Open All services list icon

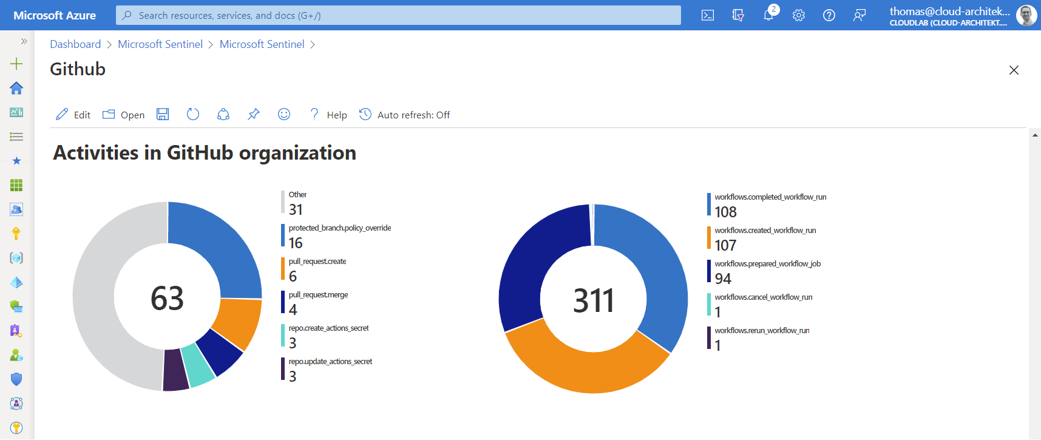[16, 137]
